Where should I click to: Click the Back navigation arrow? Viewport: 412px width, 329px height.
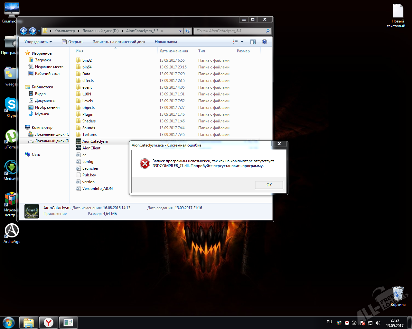point(23,31)
